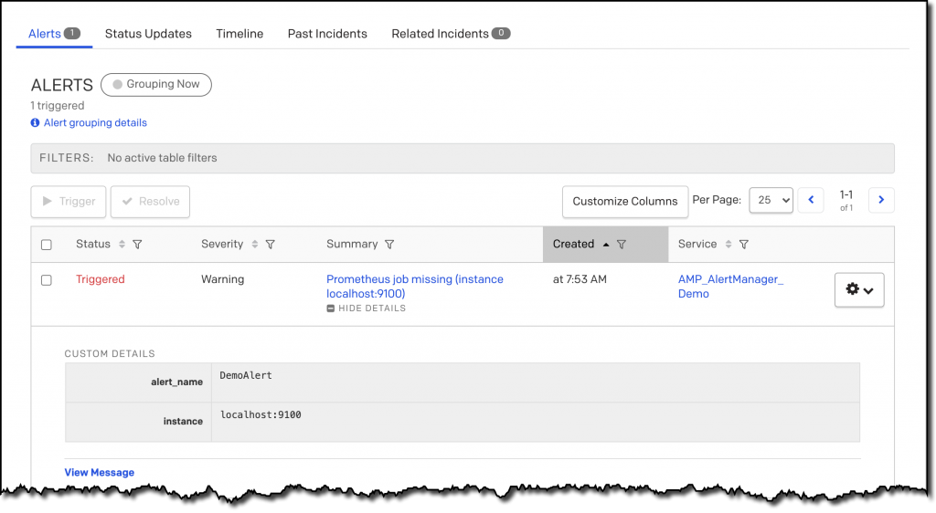Filter the Summary column
936x513 pixels.
click(389, 245)
